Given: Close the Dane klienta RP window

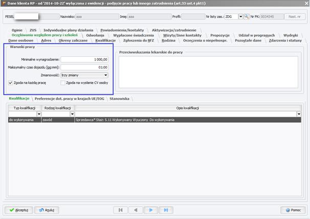Looking at the screenshot, I should [x=306, y=4].
